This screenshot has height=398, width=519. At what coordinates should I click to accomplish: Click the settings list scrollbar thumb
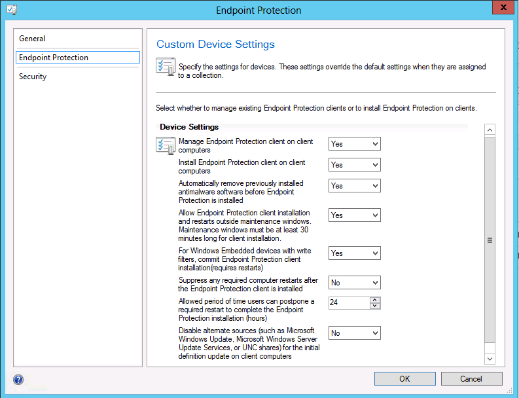(x=490, y=240)
